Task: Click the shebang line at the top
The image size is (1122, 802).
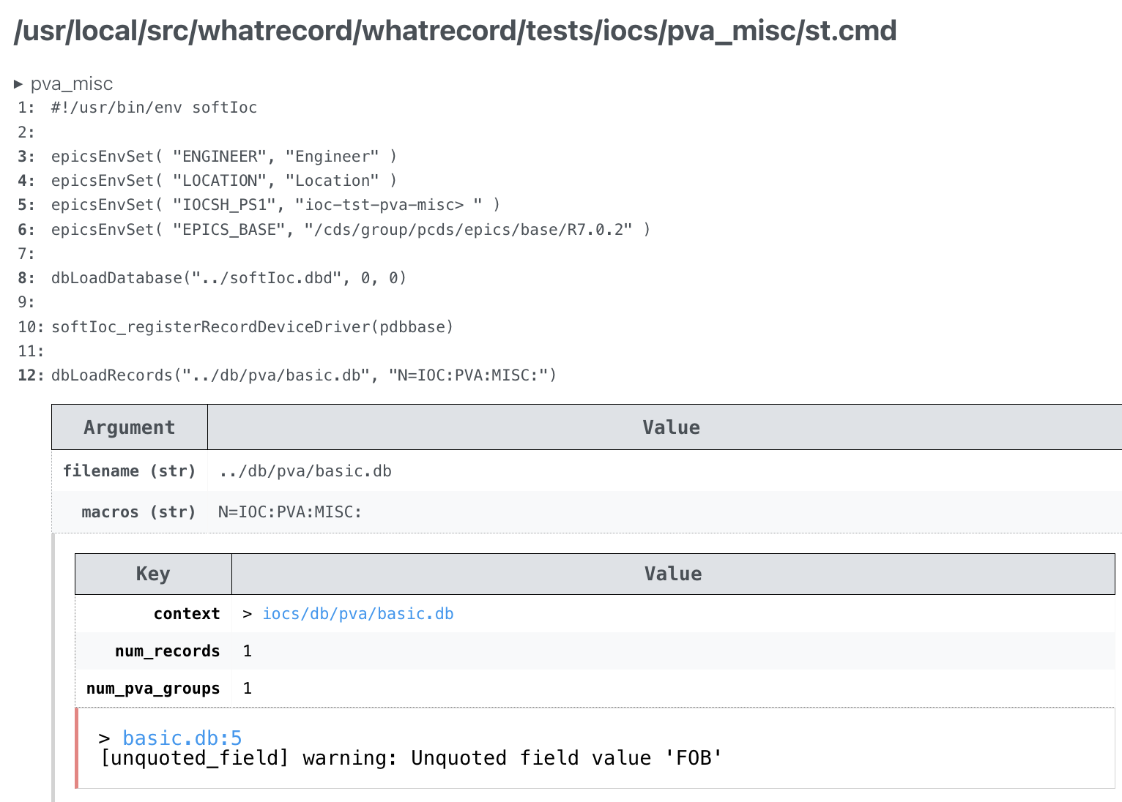Action: point(153,107)
